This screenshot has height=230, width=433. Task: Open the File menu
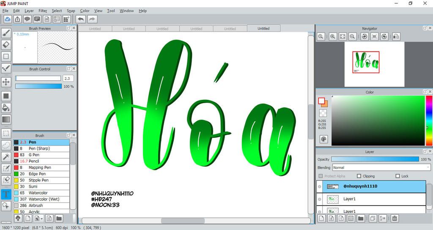5,11
